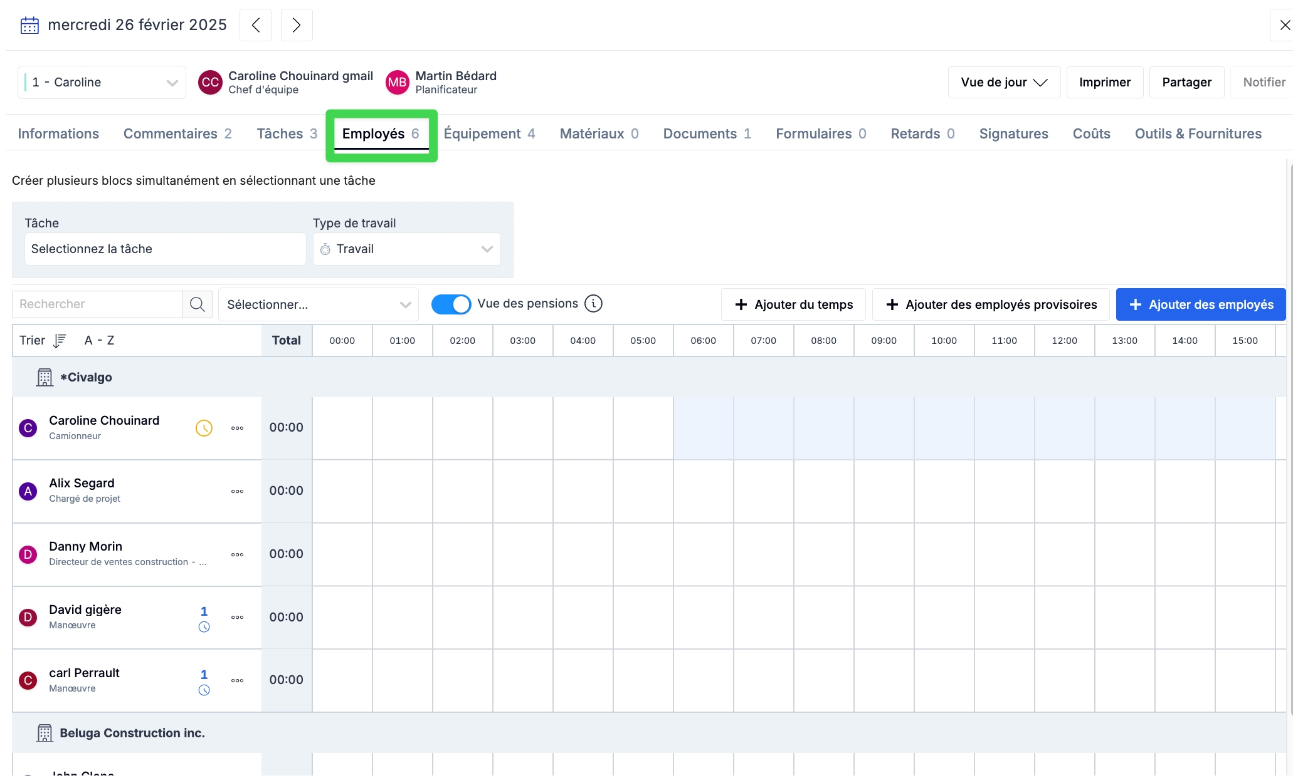1293x778 pixels.
Task: Go to previous day arrow
Action: 255,25
